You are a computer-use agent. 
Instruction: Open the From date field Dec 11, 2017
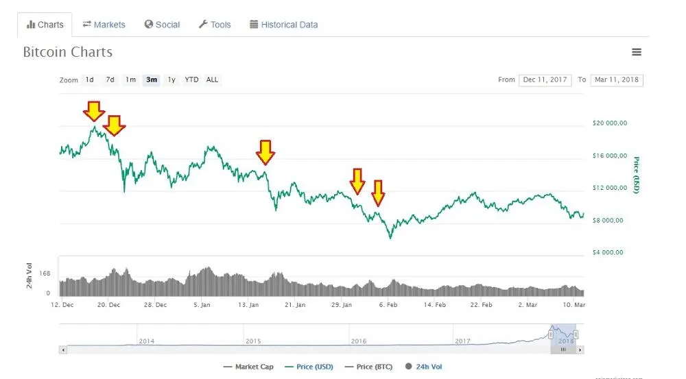(545, 80)
